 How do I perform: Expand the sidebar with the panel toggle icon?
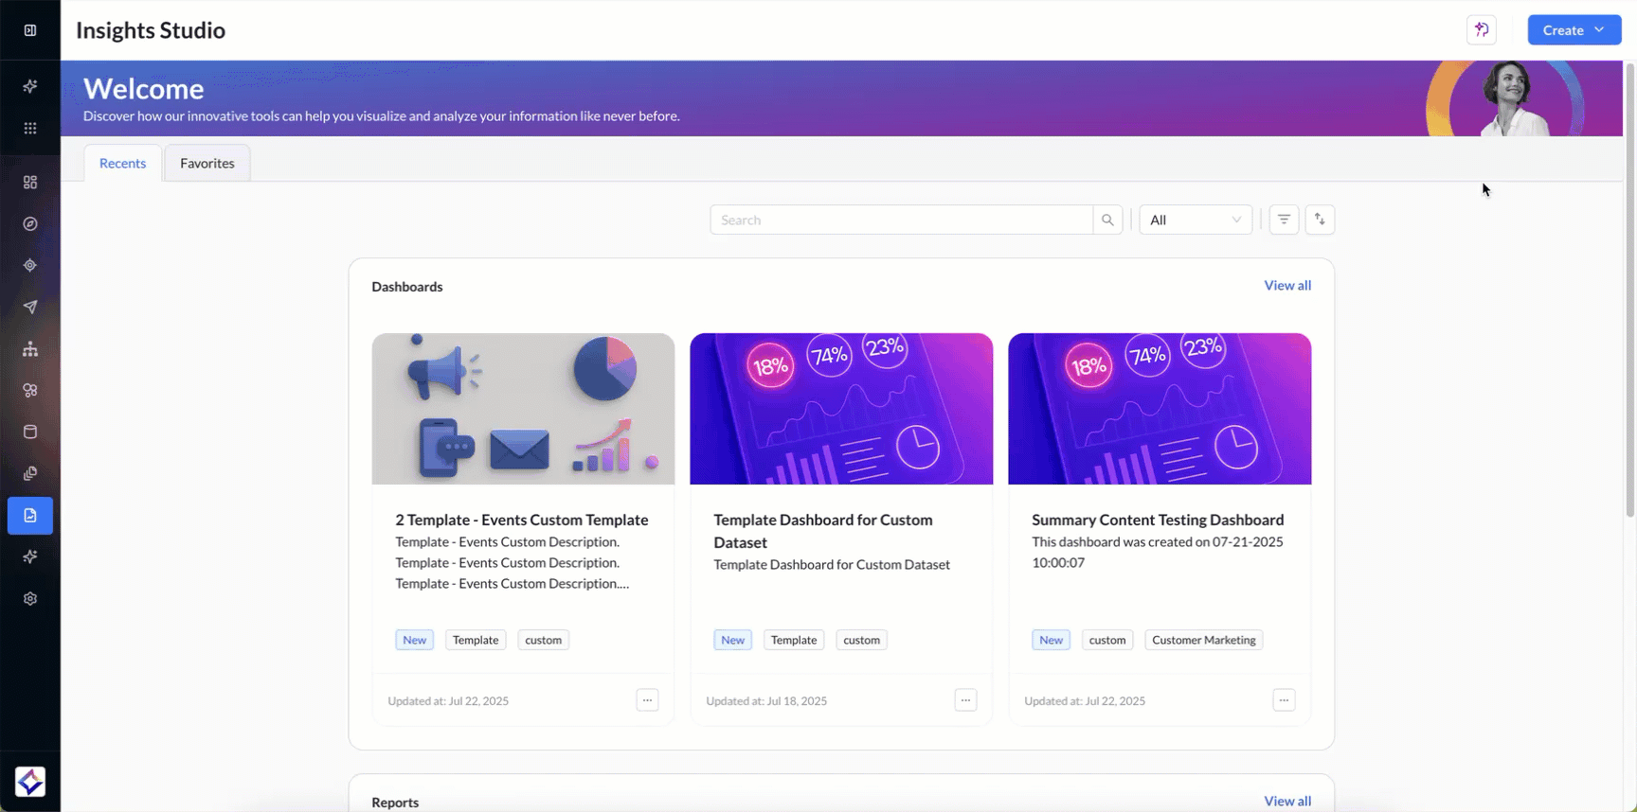click(x=30, y=30)
